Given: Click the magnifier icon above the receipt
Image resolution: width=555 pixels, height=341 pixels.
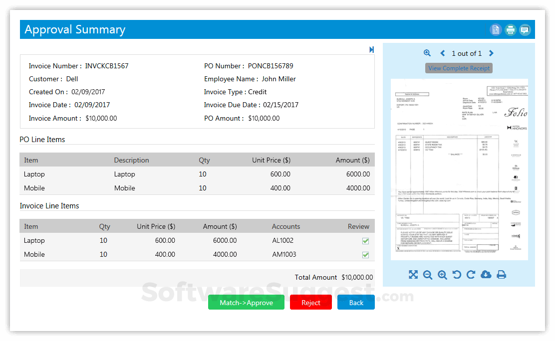Looking at the screenshot, I should click(427, 53).
